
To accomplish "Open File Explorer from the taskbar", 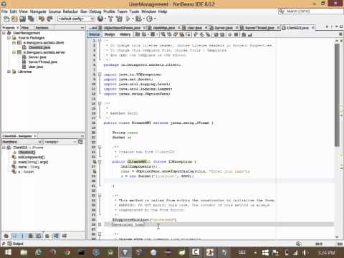I will tap(24, 252).
